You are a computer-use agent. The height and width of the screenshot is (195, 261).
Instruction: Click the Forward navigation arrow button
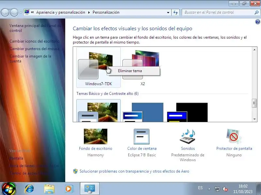[14, 12]
